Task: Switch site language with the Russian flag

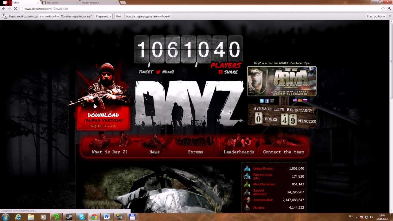Action: coord(305,100)
